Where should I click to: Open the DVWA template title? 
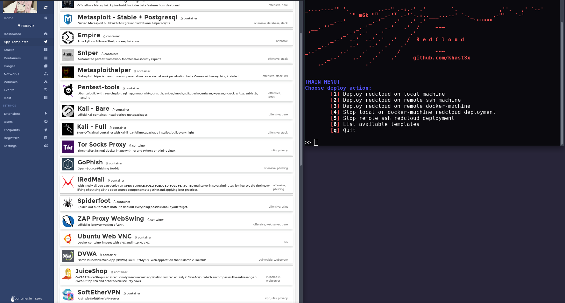click(x=87, y=254)
